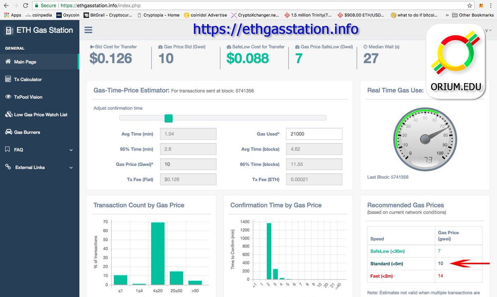This screenshot has height=297, width=497.
Task: Click the ETH Gas Station title
Action: pos(45,30)
